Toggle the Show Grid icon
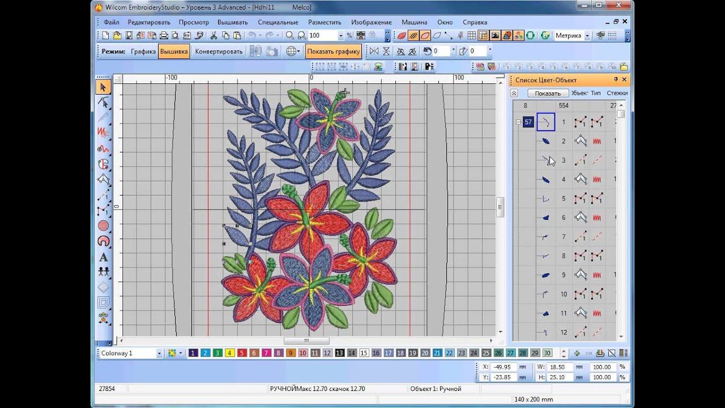 471,35
